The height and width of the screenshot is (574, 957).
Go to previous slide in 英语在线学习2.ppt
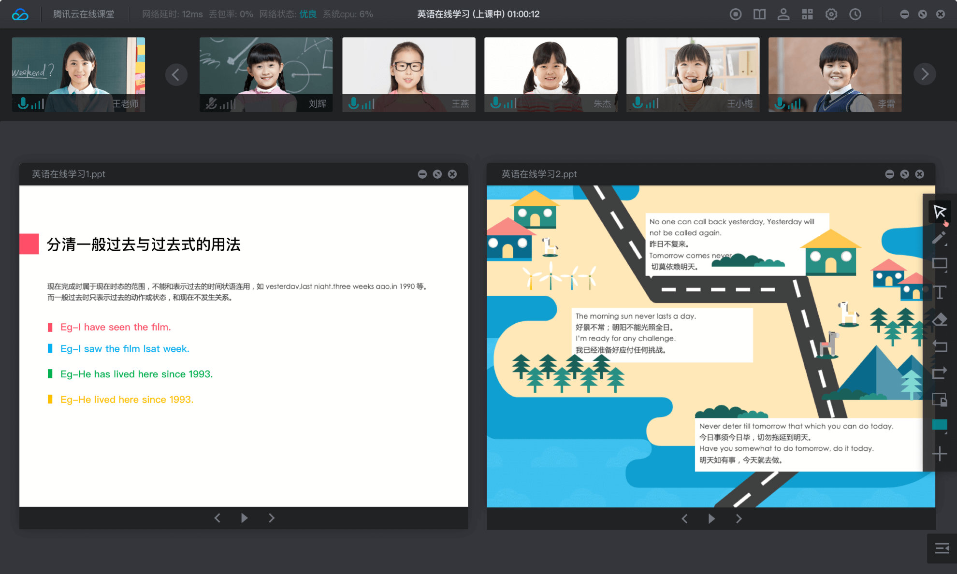(x=684, y=518)
